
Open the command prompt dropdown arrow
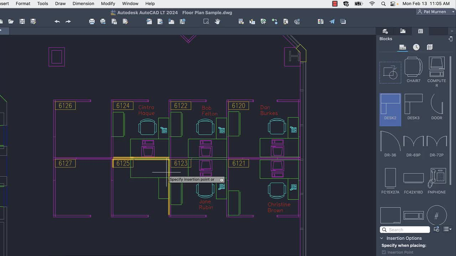click(222, 180)
